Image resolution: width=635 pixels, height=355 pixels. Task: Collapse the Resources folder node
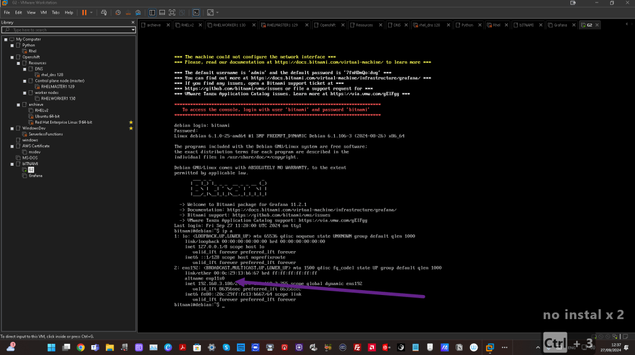coord(18,63)
